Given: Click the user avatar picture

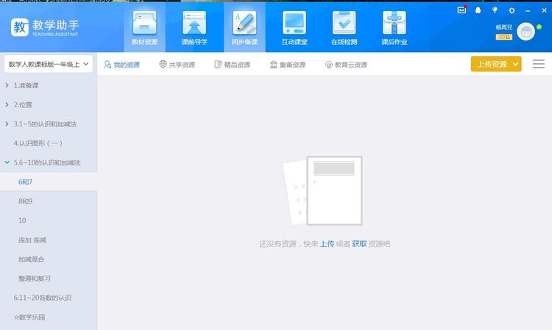Looking at the screenshot, I should point(526,32).
